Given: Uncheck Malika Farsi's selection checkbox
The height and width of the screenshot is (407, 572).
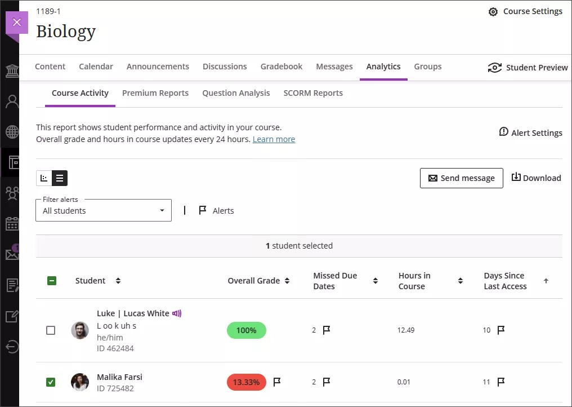Looking at the screenshot, I should tap(51, 382).
